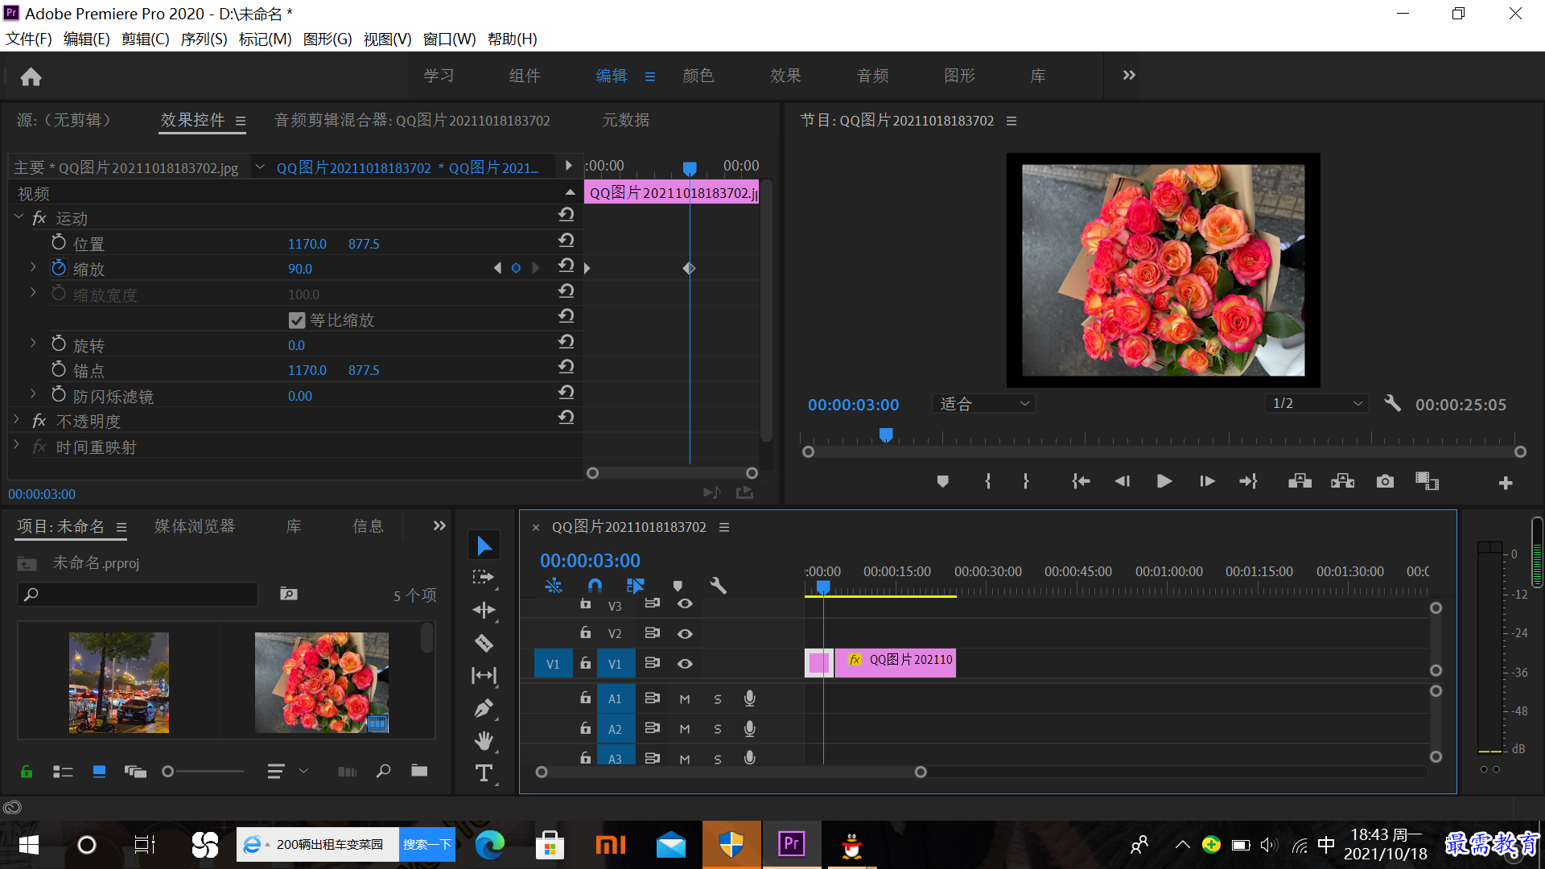Select the Razor tool
Image resolution: width=1545 pixels, height=869 pixels.
point(484,643)
